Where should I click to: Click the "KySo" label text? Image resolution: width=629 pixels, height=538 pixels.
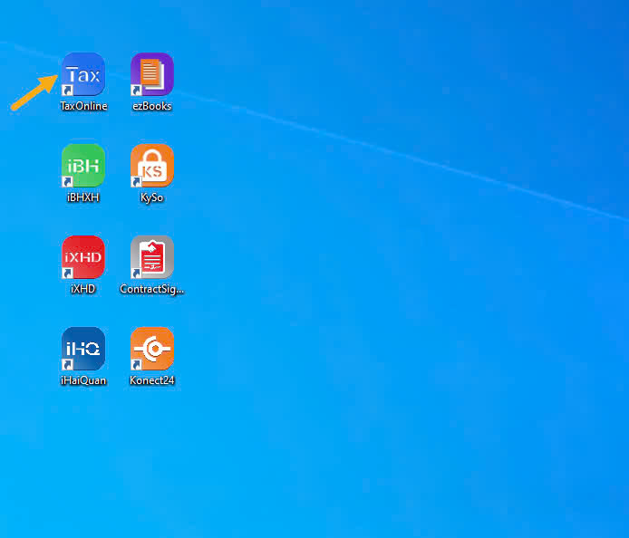[152, 197]
